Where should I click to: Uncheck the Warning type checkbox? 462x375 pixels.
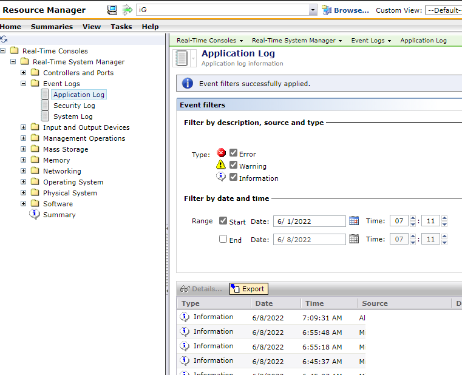click(x=233, y=164)
